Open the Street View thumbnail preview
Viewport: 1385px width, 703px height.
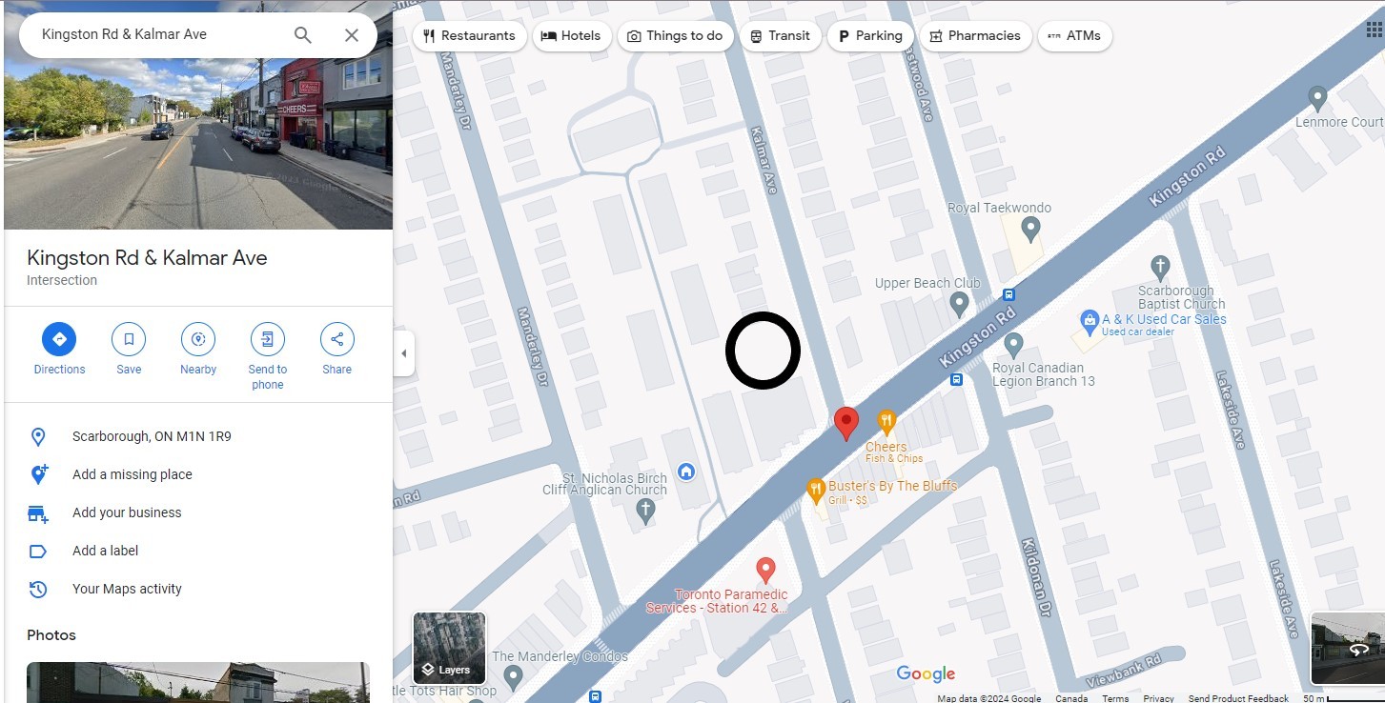[x=1348, y=649]
